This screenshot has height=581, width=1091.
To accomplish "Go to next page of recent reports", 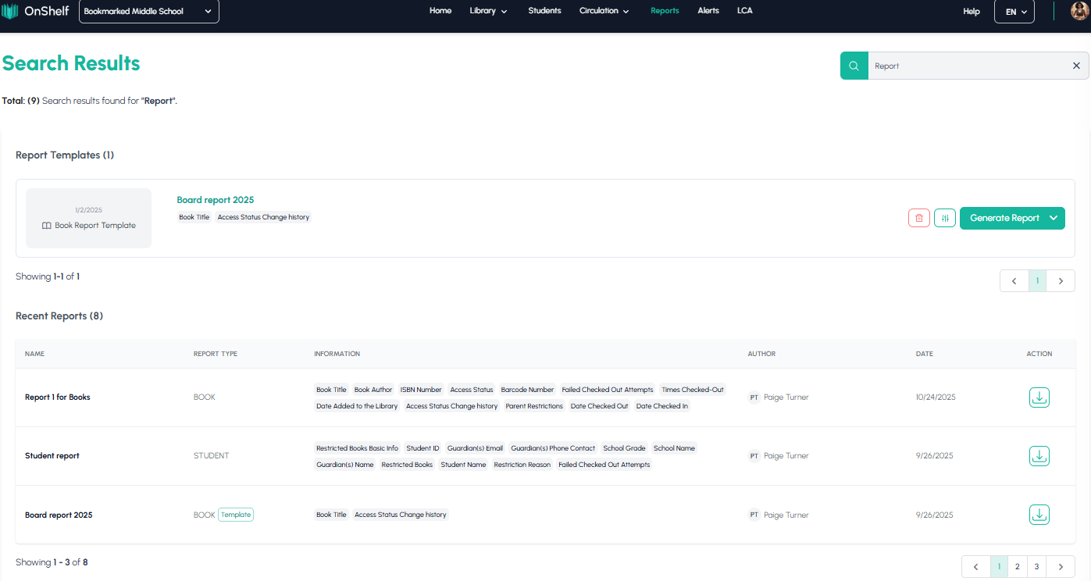I will click(x=1060, y=566).
